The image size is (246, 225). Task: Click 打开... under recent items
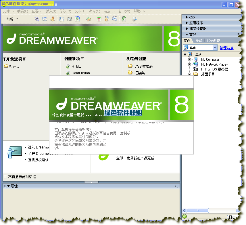coord(14,66)
